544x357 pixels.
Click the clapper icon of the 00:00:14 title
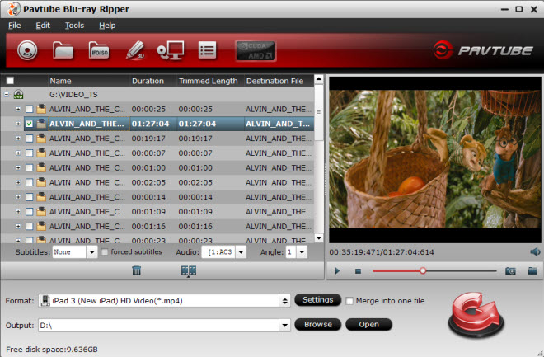[41, 197]
